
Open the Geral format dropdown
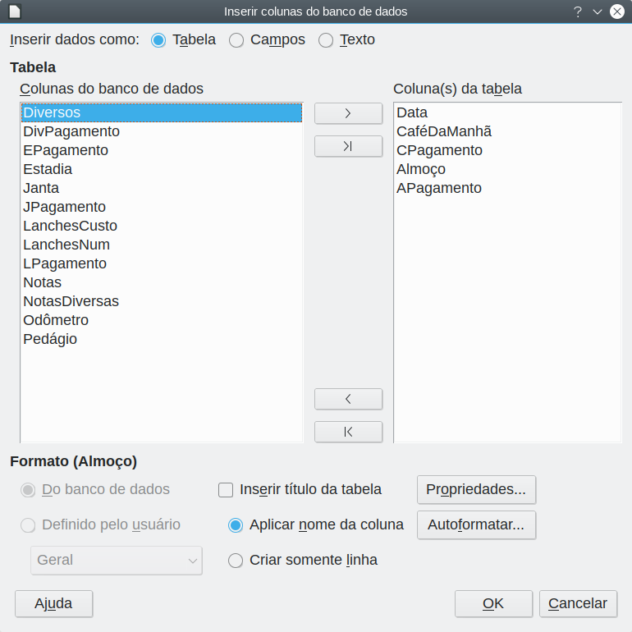117,561
